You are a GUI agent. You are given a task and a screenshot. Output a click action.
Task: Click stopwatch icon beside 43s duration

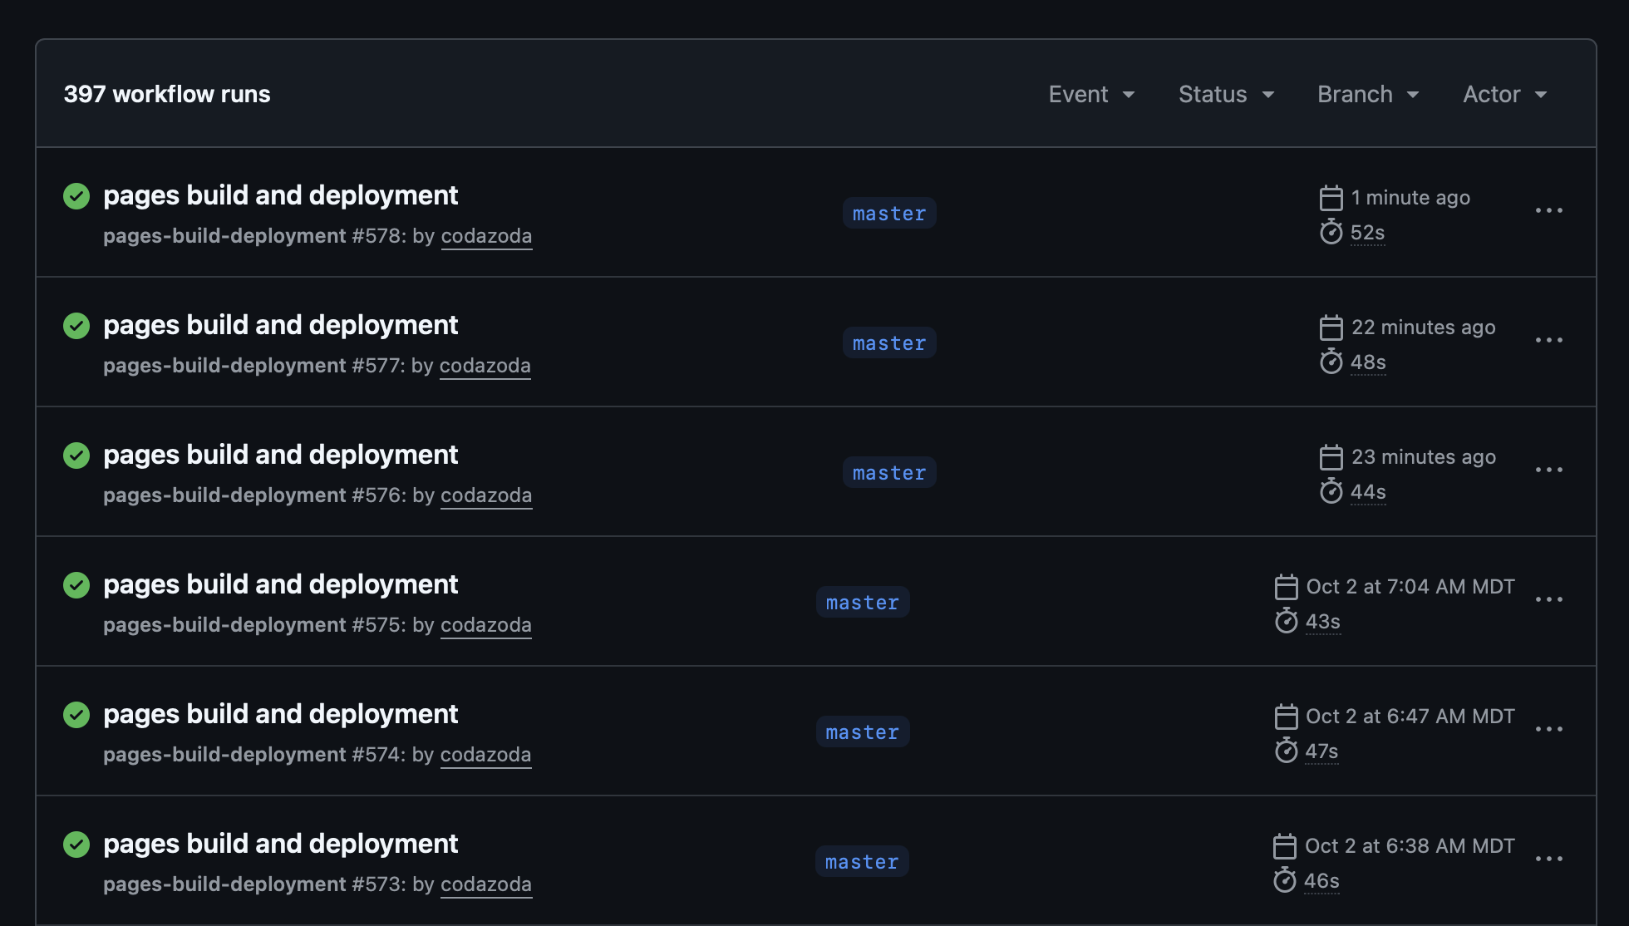(1286, 621)
